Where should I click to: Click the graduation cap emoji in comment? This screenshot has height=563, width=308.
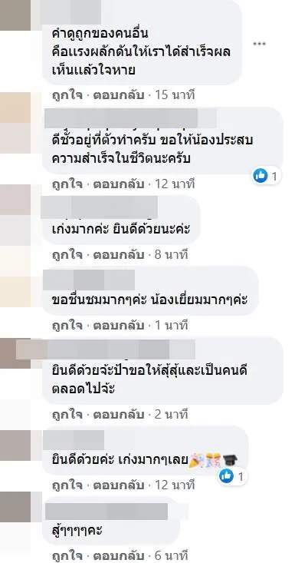click(x=230, y=460)
